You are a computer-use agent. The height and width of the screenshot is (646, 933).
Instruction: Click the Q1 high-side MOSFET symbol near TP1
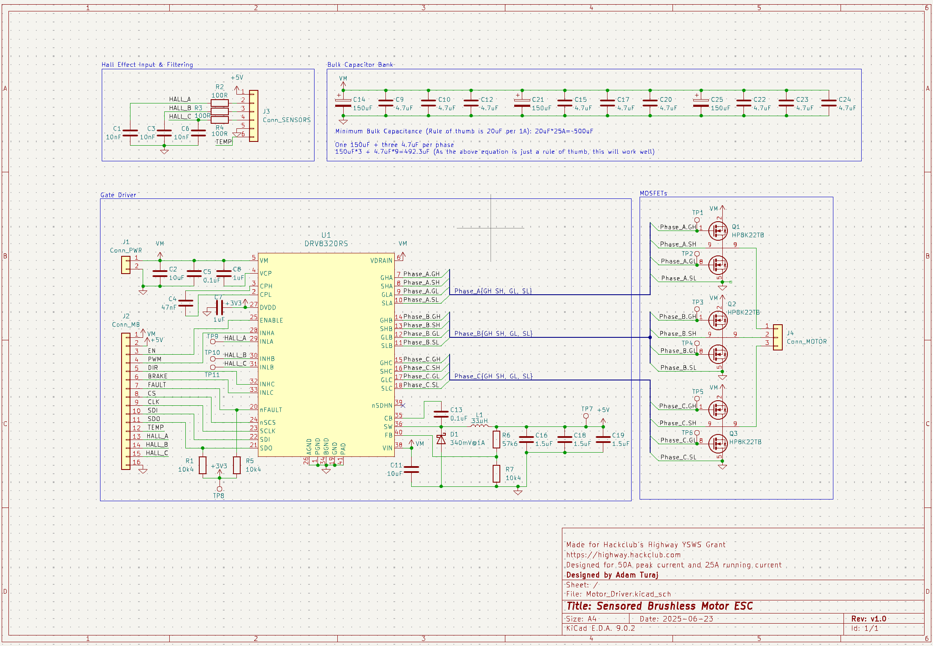coord(718,231)
